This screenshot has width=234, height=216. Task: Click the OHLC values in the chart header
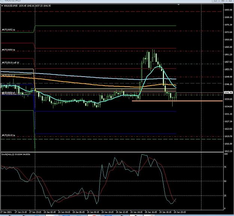tap(35, 6)
